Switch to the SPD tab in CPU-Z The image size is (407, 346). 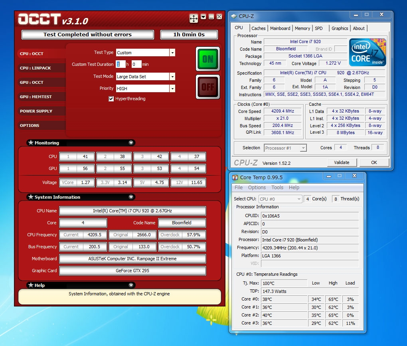[x=319, y=28]
